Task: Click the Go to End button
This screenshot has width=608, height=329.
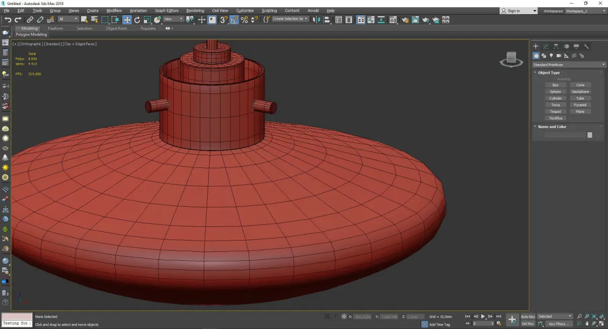Action: (499, 316)
